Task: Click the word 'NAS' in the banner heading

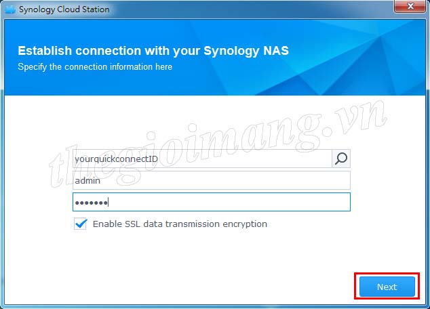Action: (276, 51)
